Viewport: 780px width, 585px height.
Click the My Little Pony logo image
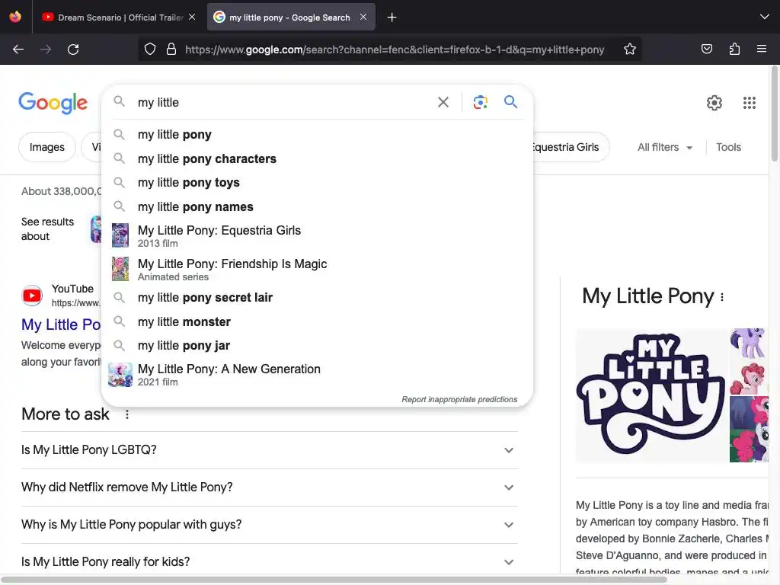[651, 395]
